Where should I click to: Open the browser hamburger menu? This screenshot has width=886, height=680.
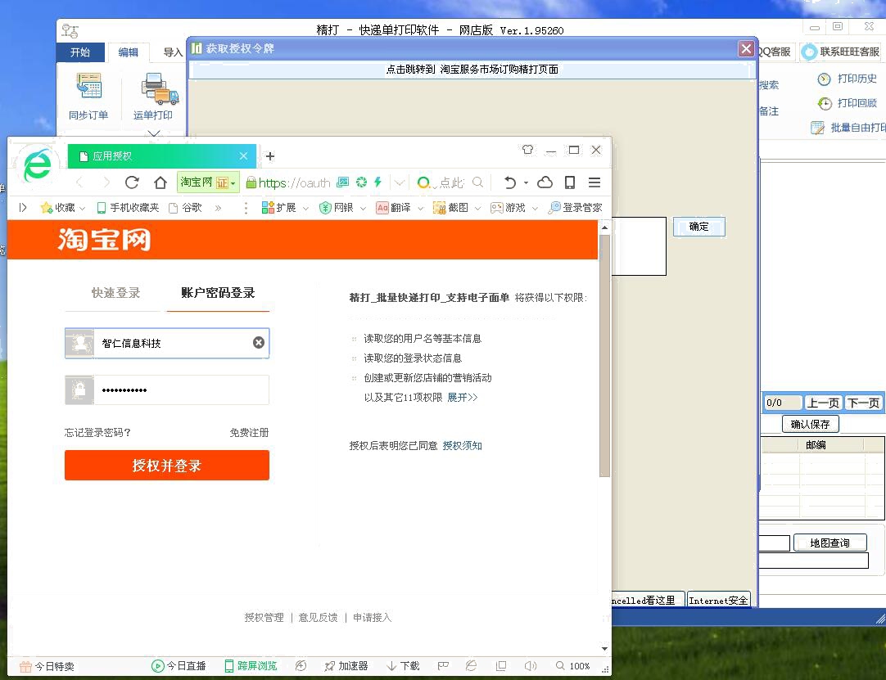coord(594,182)
